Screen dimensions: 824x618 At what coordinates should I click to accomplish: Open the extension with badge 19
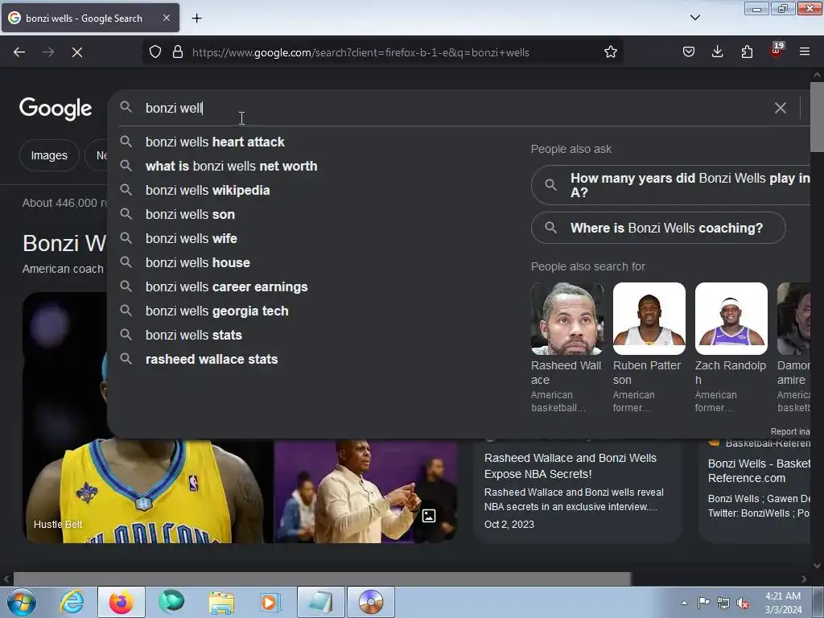777,51
